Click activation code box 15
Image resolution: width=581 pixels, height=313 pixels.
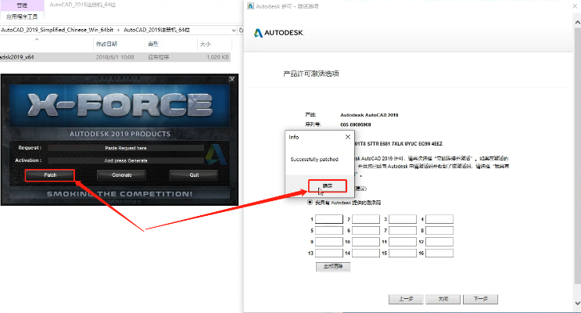403,253
